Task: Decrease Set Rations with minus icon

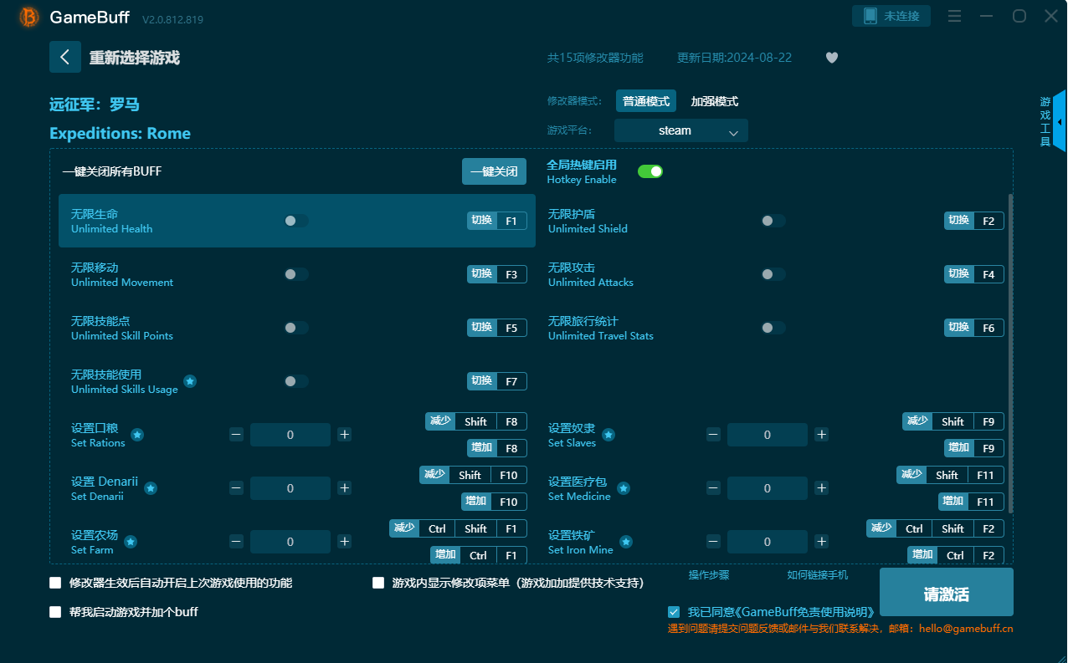Action: [236, 435]
